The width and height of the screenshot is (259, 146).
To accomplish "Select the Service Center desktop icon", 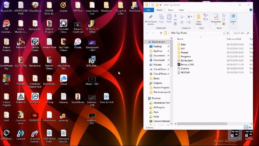I will click(x=35, y=45).
